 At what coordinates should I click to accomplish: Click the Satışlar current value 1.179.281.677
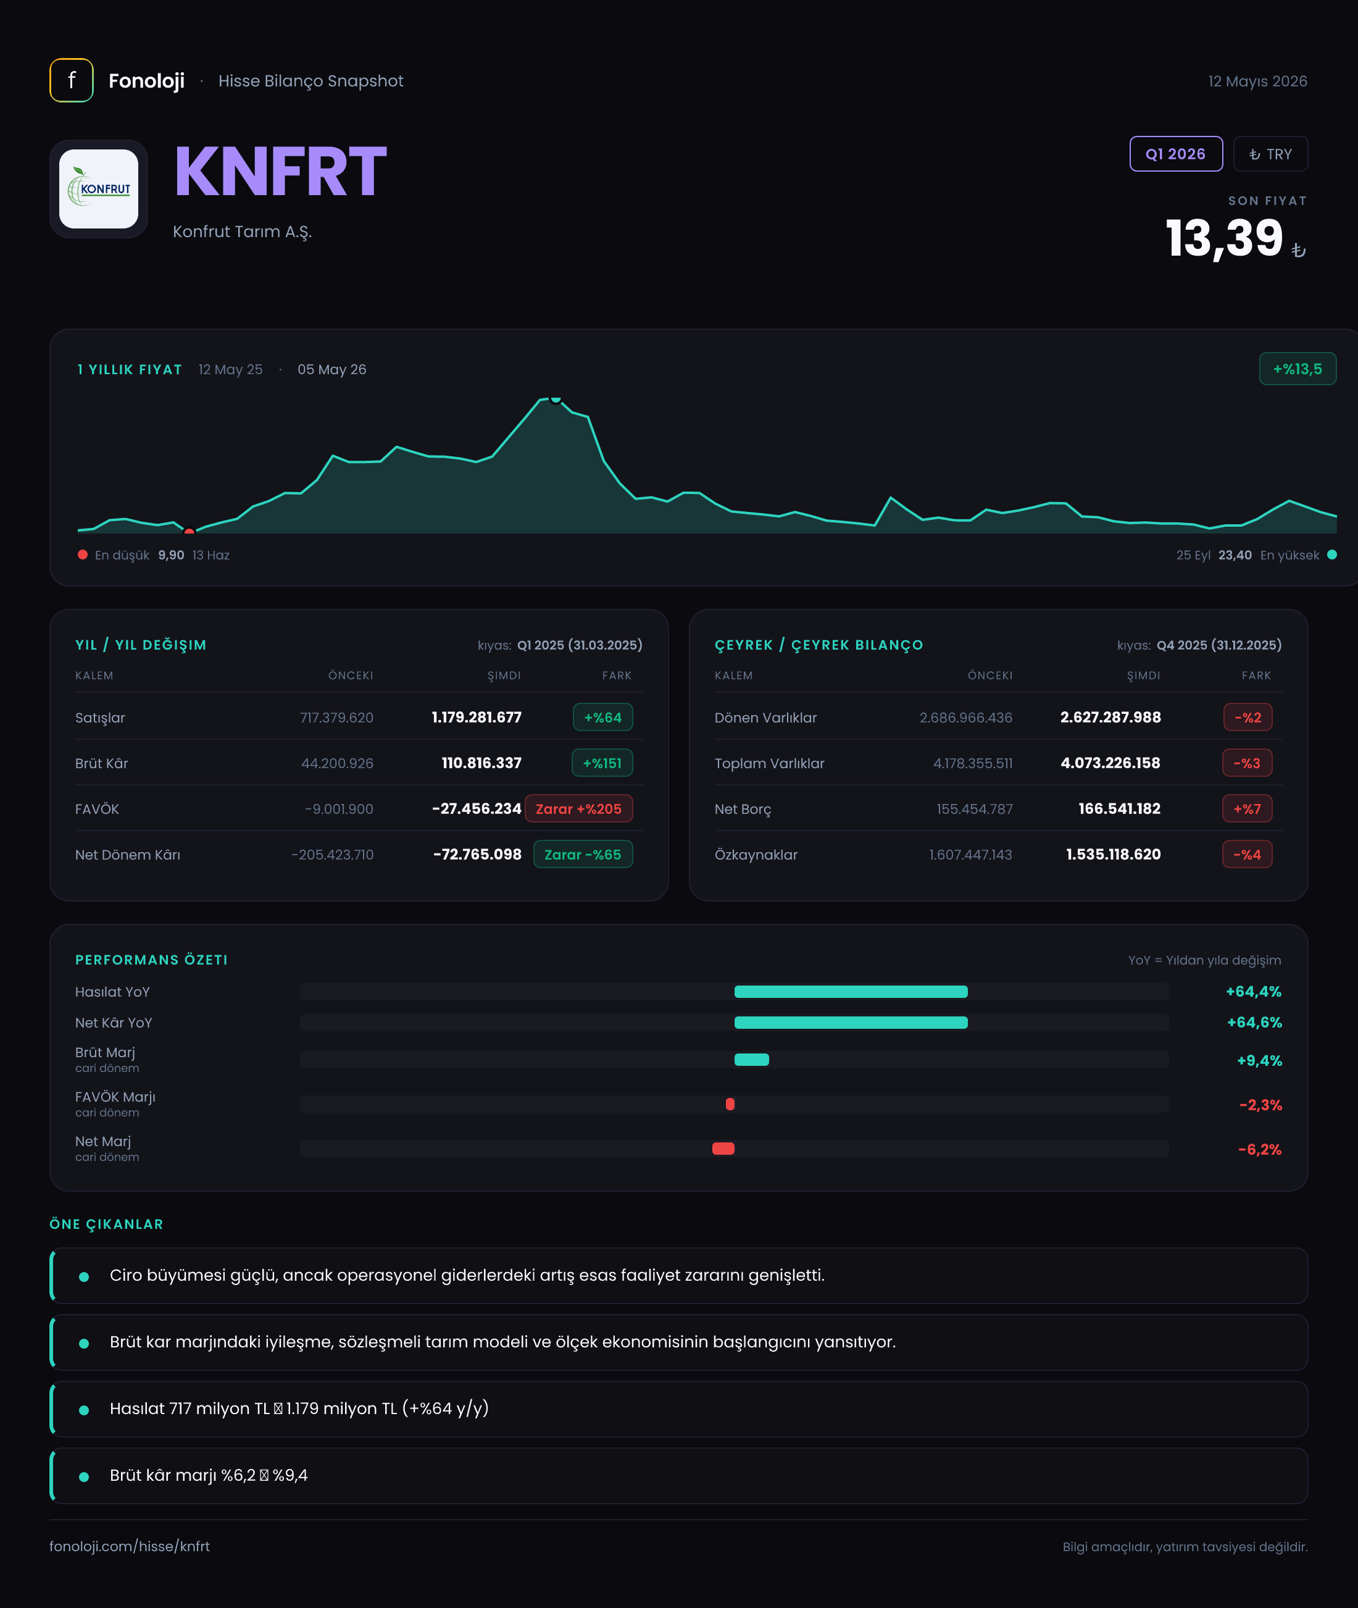pyautogui.click(x=477, y=717)
